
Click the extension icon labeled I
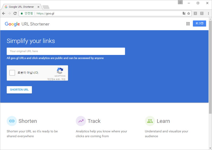[195, 13]
